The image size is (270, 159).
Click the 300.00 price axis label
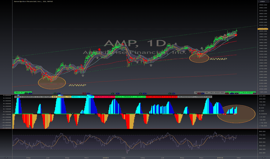point(263,60)
